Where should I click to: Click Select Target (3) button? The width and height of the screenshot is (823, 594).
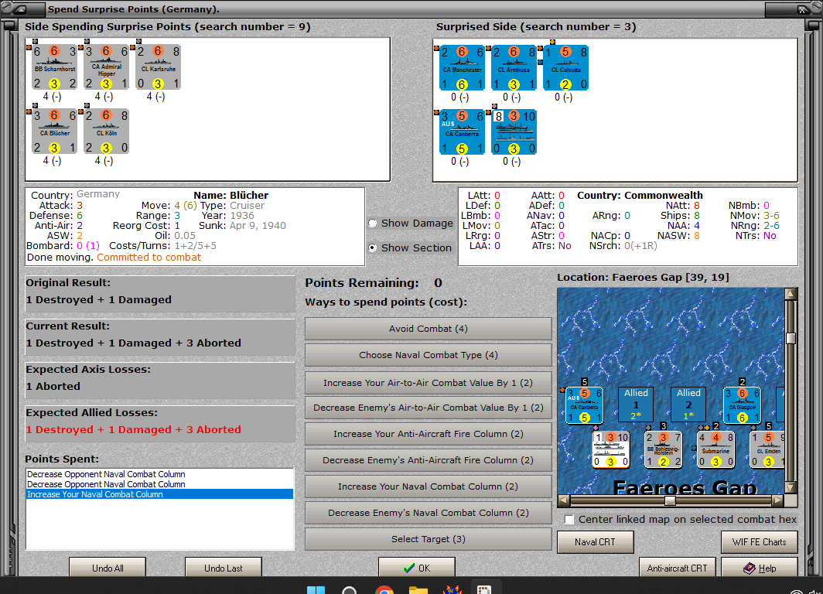(429, 539)
